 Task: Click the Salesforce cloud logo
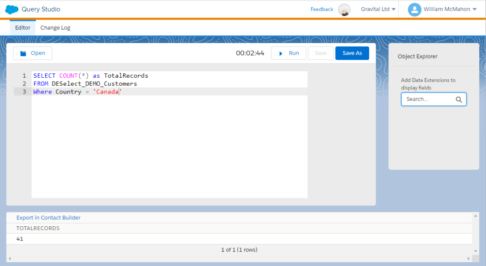[x=11, y=9]
